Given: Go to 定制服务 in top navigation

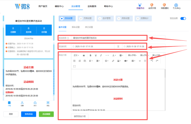Looking at the screenshot, I should [x=92, y=6].
